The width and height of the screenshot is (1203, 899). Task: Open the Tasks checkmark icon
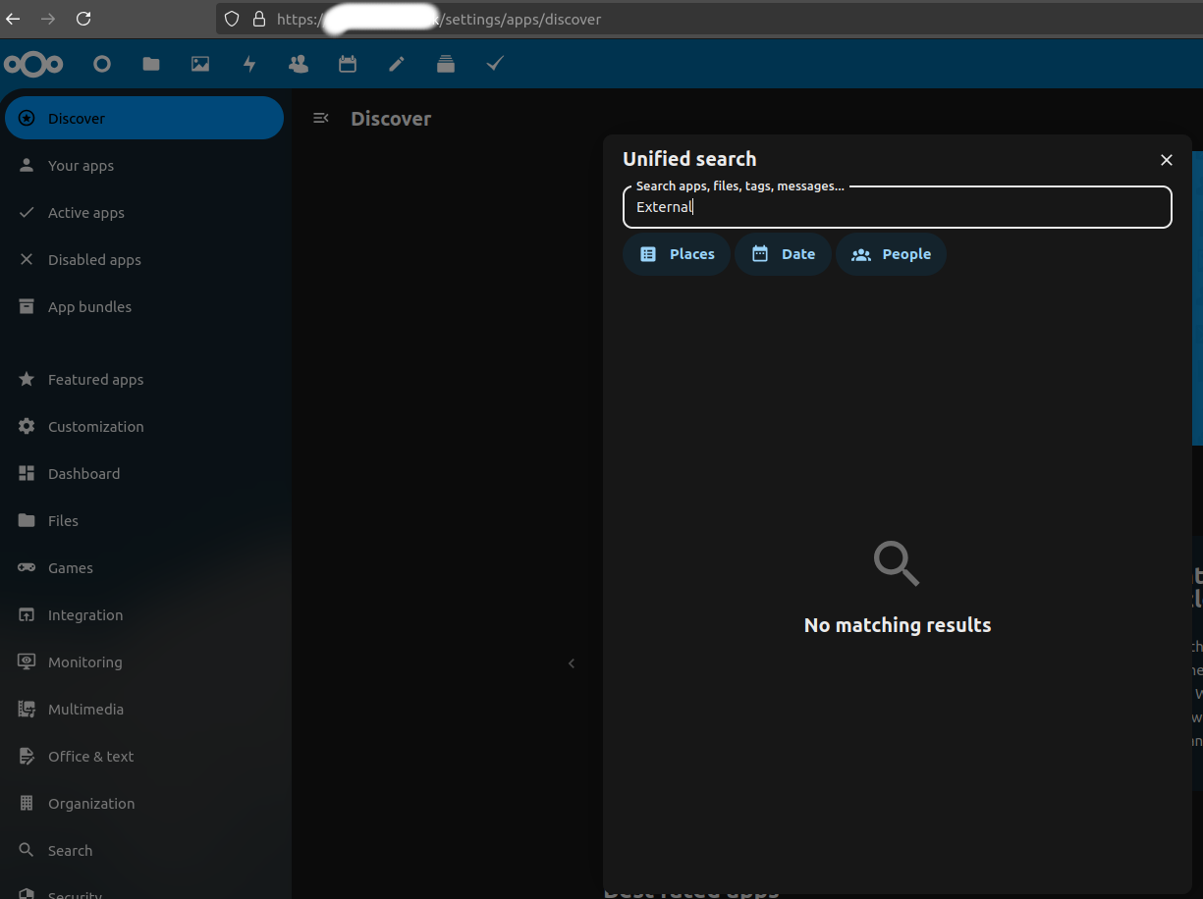coord(495,64)
